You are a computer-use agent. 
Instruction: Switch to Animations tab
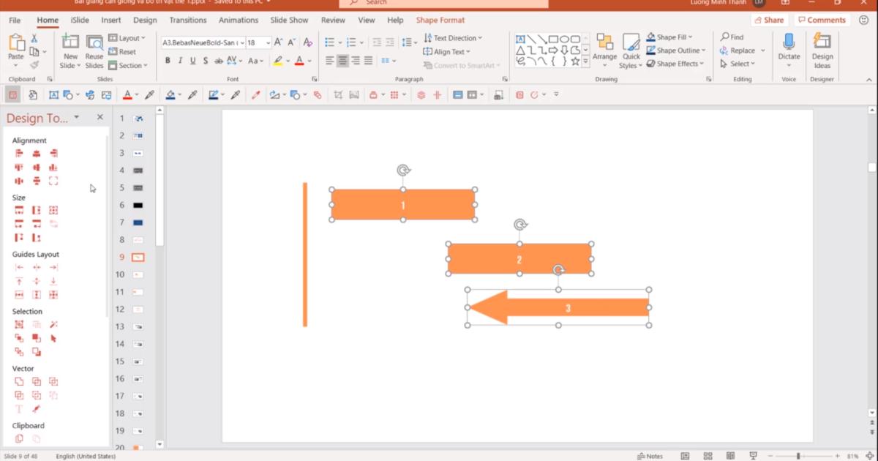click(239, 20)
